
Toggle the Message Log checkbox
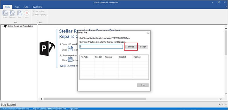tap(34, 15)
